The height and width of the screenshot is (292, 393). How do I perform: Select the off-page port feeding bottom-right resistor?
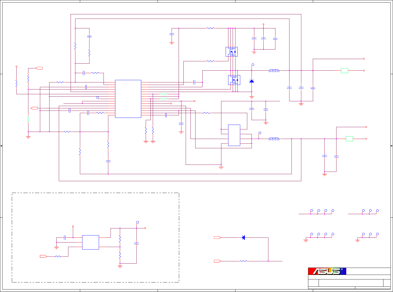pyautogui.click(x=218, y=261)
